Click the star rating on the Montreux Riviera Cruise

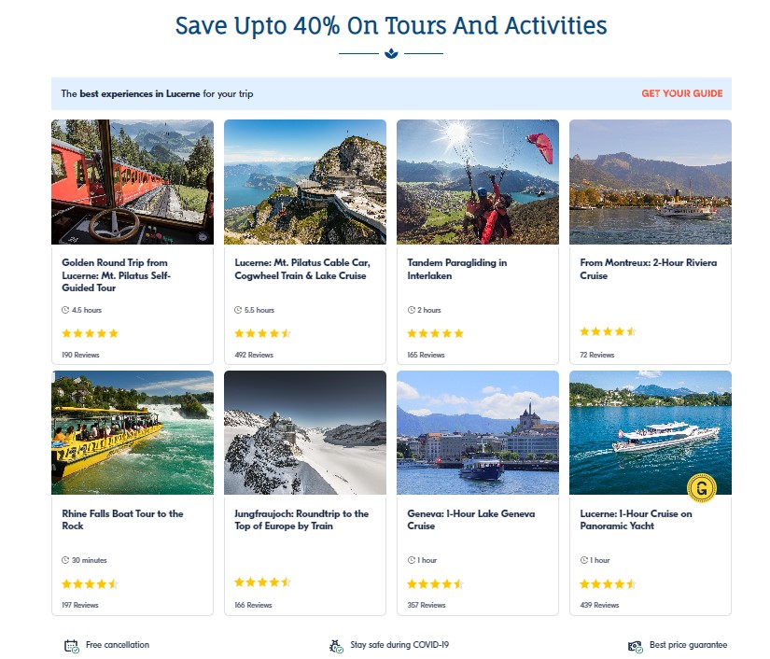point(608,332)
